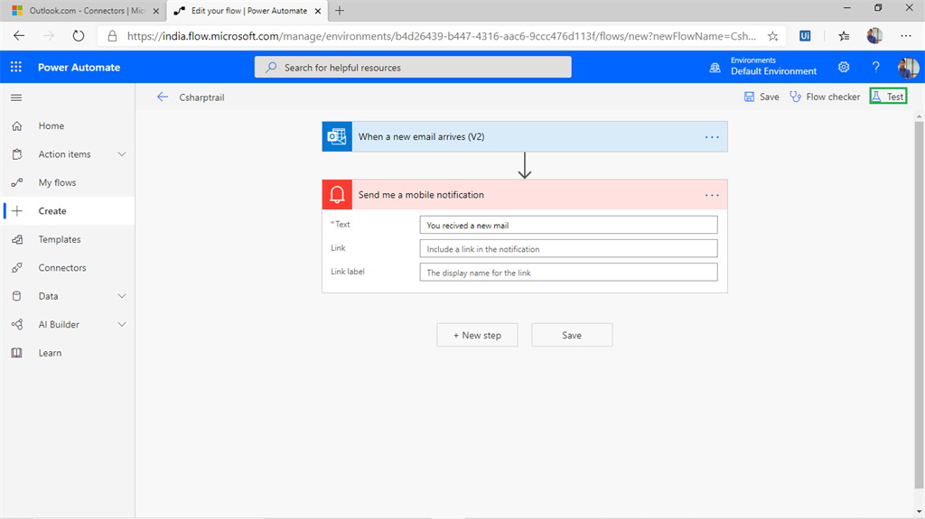Click the notification Text input field

569,225
